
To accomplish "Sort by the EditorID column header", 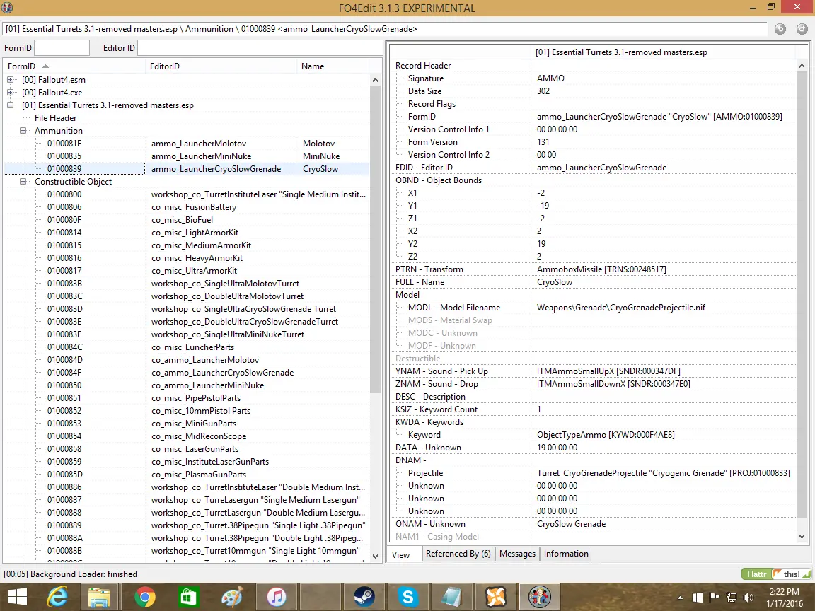I will click(221, 66).
